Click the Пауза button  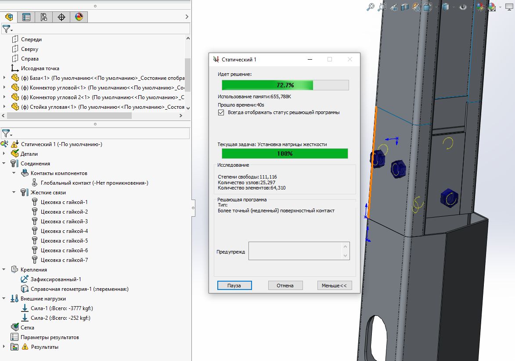coord(234,286)
